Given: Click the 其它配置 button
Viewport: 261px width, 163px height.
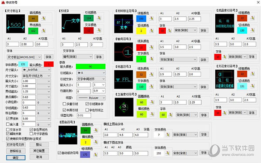Looking at the screenshot, I should coord(39,151).
